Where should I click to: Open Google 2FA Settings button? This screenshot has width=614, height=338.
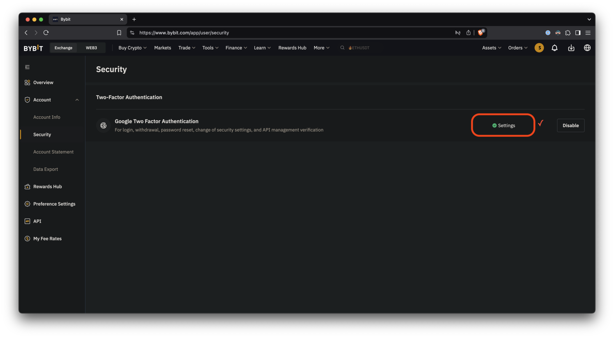(503, 125)
